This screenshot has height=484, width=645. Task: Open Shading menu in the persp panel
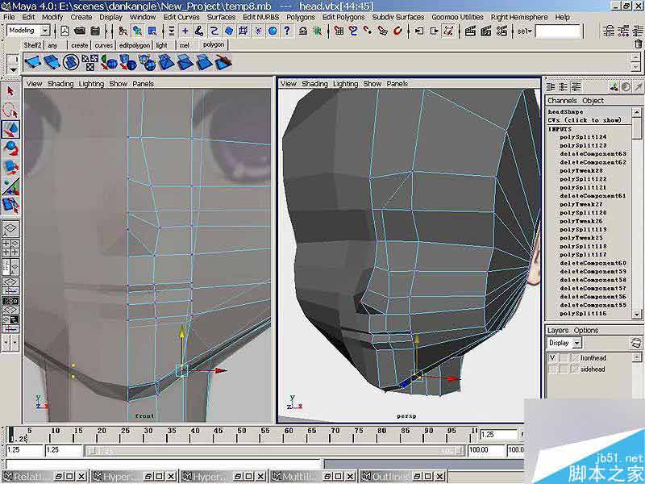pyautogui.click(x=314, y=84)
